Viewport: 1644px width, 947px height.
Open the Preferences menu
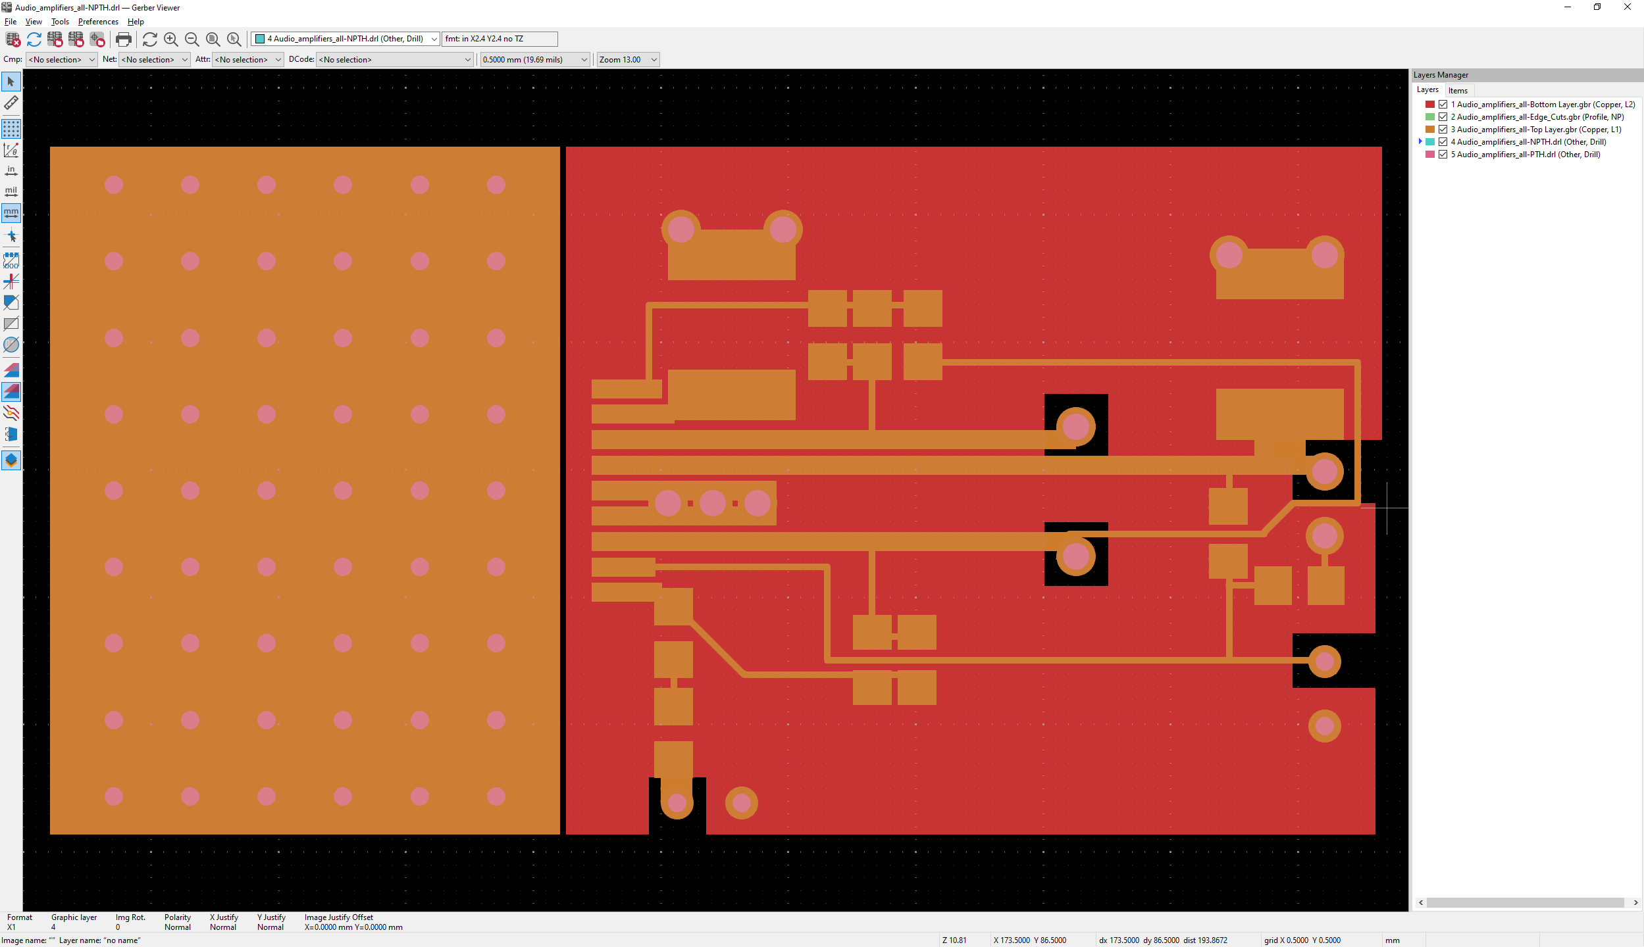pyautogui.click(x=98, y=22)
